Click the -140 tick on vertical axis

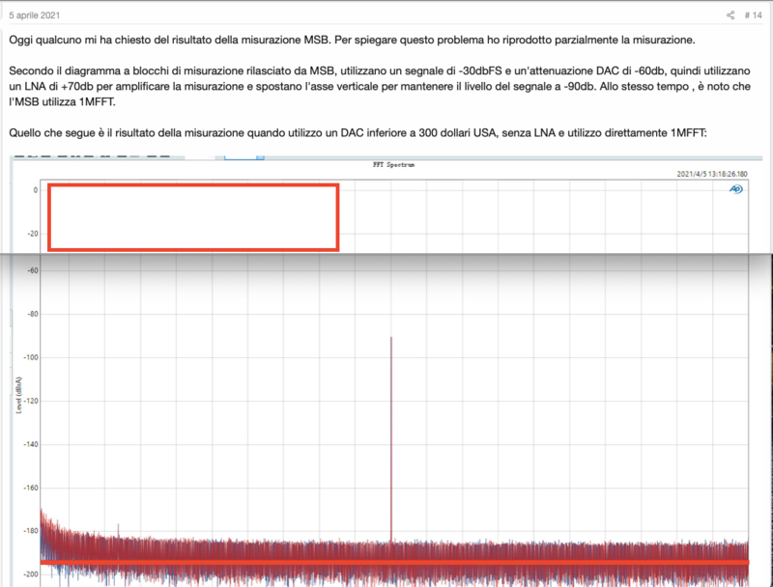29,445
